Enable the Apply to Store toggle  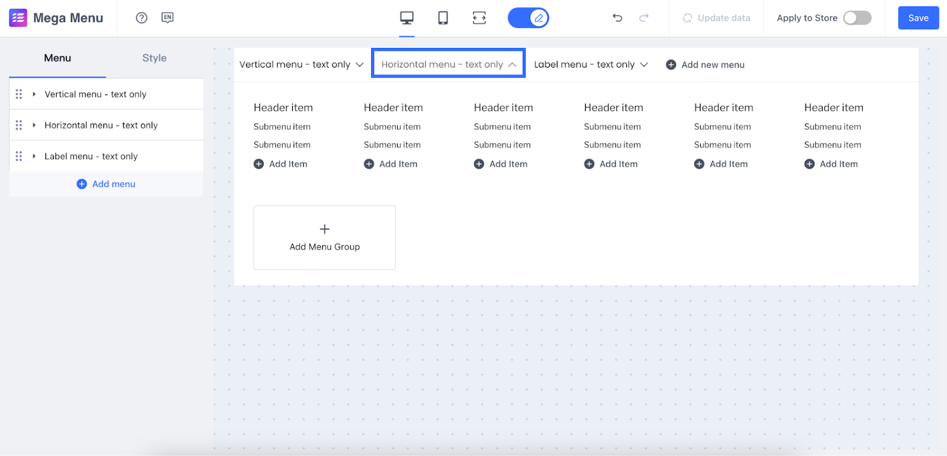coord(857,18)
